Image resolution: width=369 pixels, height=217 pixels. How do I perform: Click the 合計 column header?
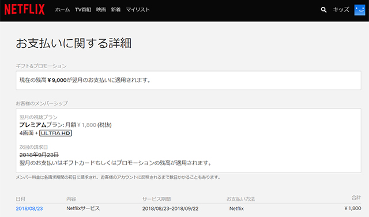(356, 197)
